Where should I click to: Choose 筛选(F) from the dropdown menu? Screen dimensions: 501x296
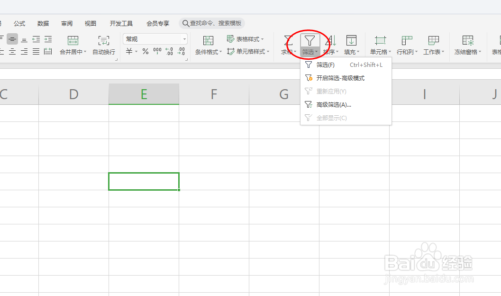point(346,65)
